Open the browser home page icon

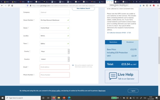(x=12, y=5)
